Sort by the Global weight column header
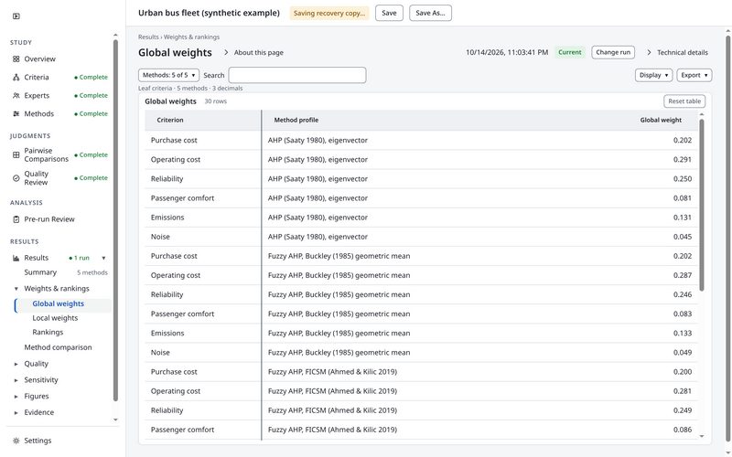The height and width of the screenshot is (457, 732). tap(661, 121)
